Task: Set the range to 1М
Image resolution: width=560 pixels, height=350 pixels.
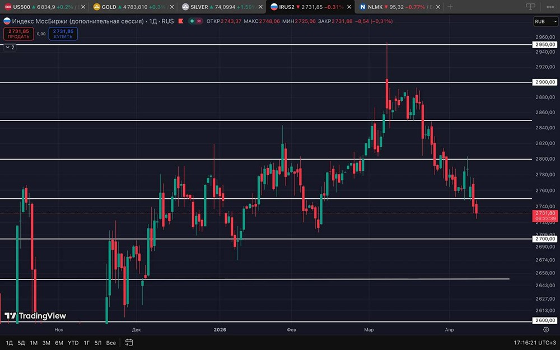Action: [x=34, y=343]
